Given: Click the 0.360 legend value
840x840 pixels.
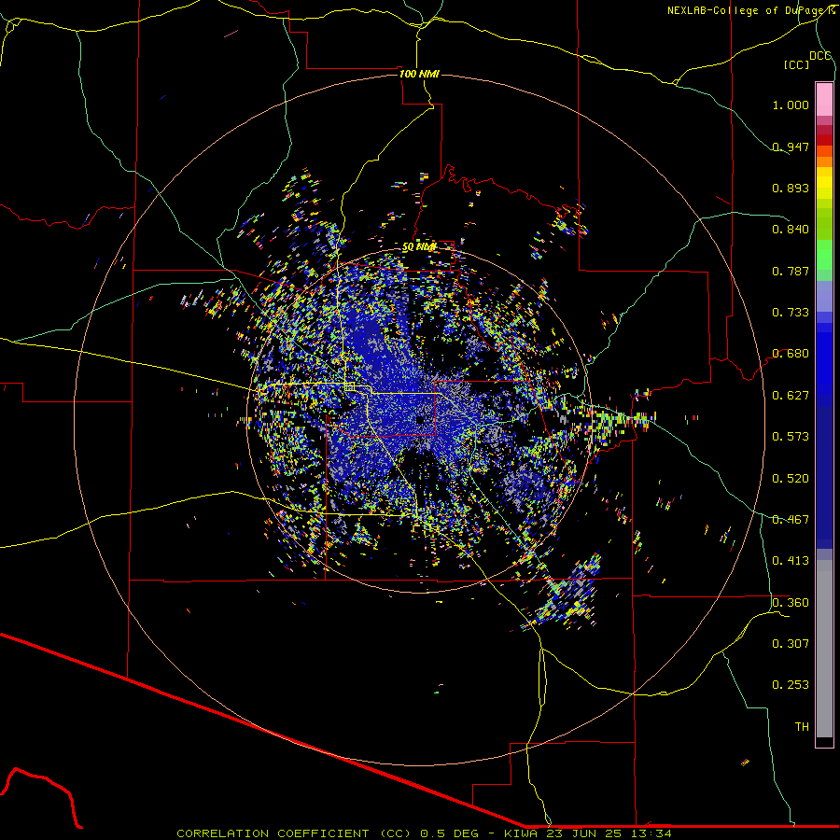Looking at the screenshot, I should 791,603.
